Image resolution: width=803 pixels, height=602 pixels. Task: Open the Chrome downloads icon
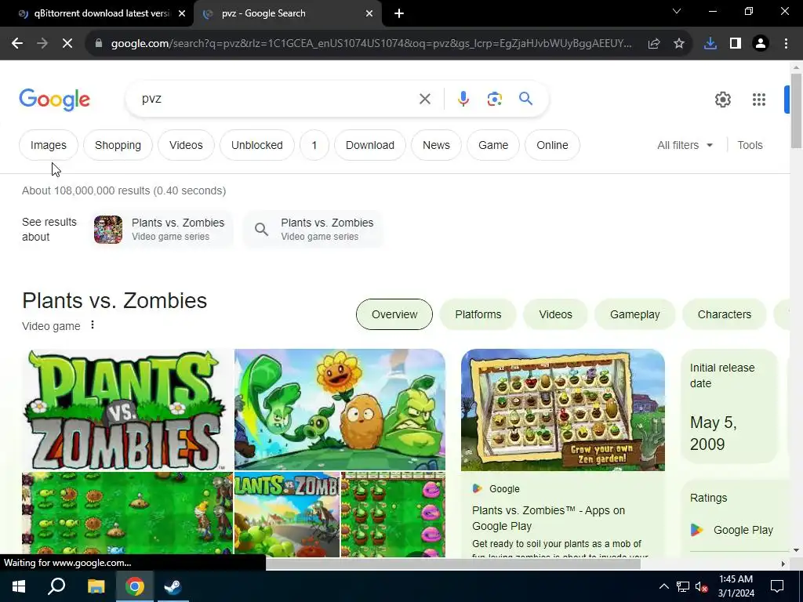point(710,44)
